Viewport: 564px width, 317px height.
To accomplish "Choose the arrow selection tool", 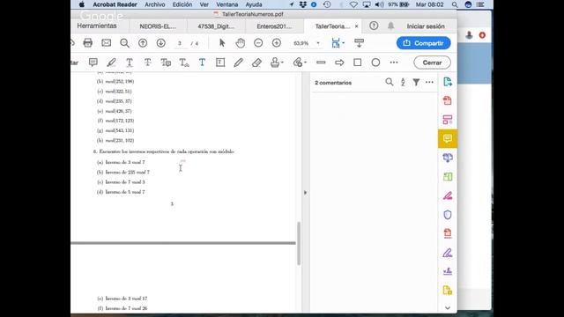I will click(x=222, y=43).
